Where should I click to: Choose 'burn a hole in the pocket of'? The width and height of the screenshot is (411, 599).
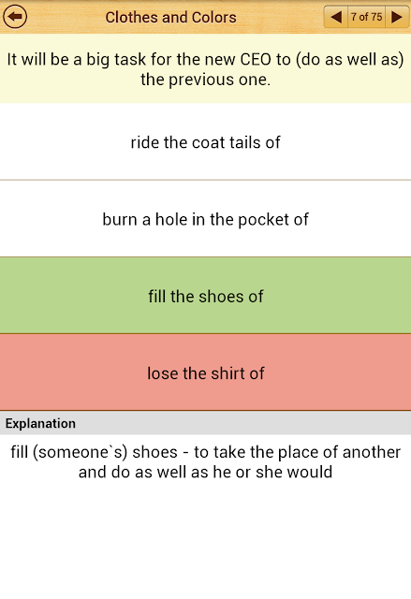coord(206,219)
